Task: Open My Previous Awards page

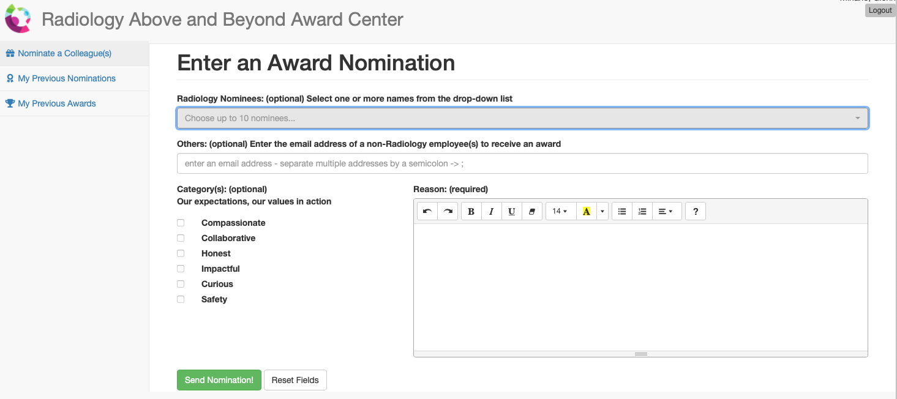Action: 57,103
